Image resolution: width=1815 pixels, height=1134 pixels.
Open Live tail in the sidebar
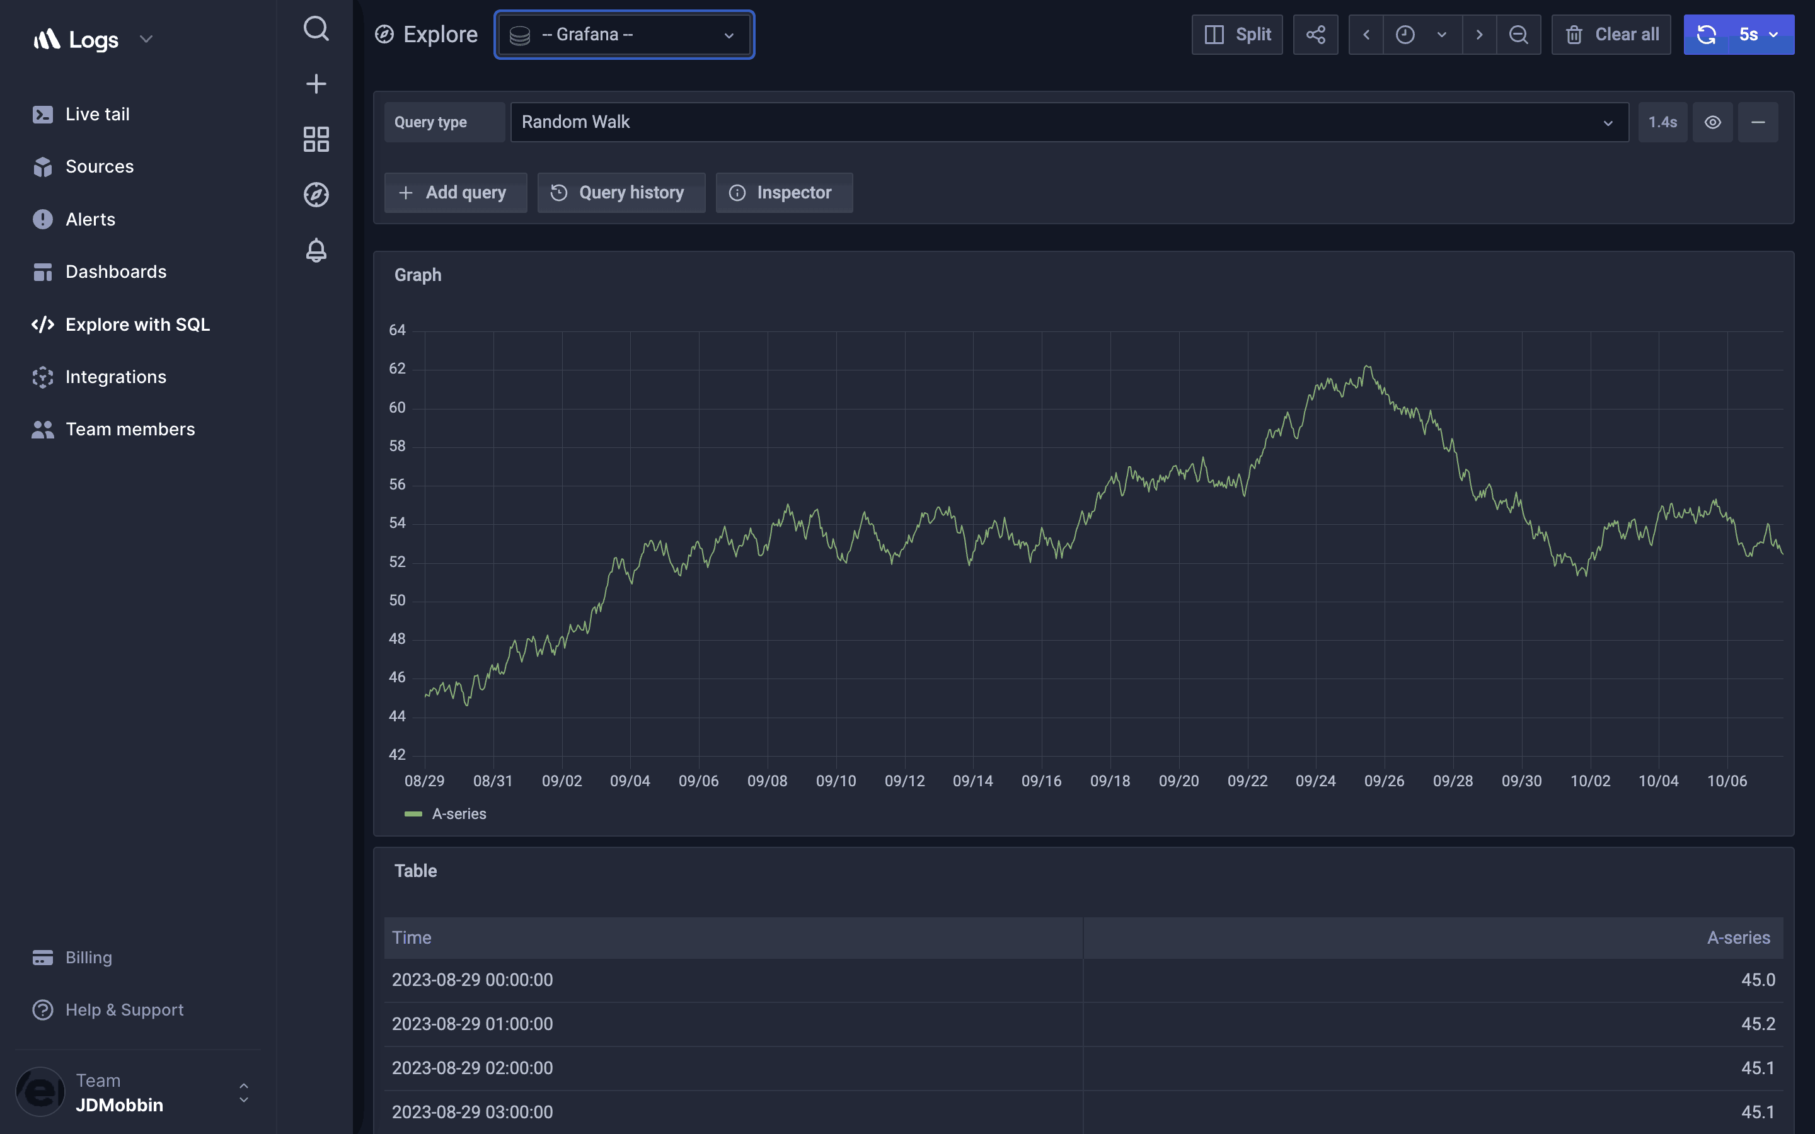tap(98, 114)
